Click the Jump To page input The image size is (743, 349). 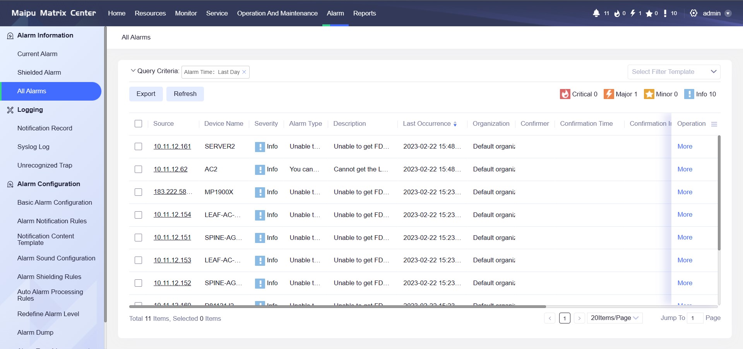pos(695,318)
